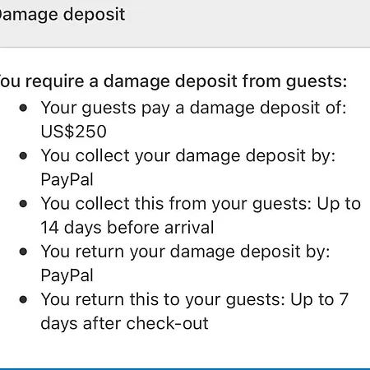Click the "Up to 7" return timing text
The height and width of the screenshot is (370, 370).
click(320, 299)
